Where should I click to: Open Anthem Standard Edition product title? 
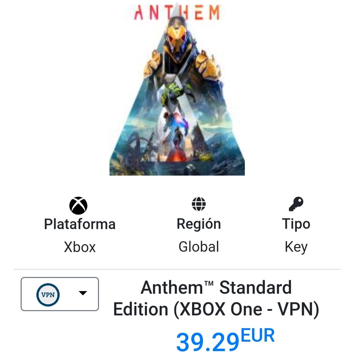pos(216,298)
